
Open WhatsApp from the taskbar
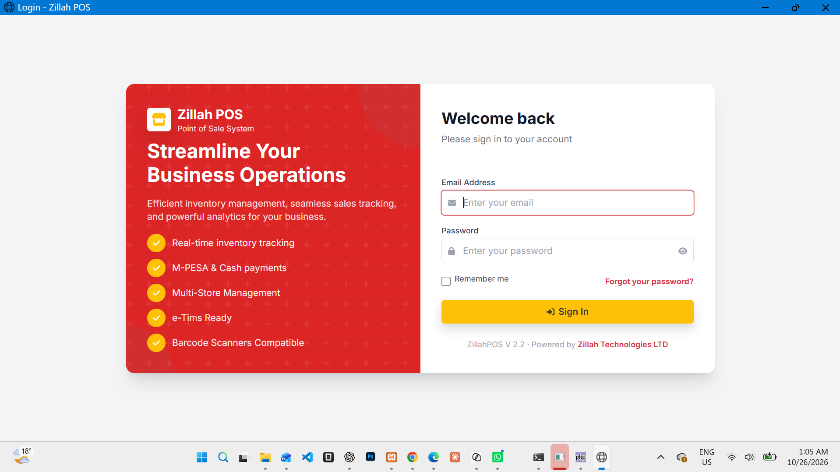[498, 458]
